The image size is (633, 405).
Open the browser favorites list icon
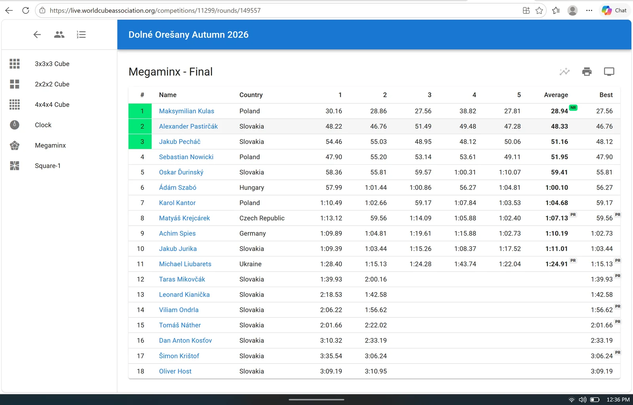556,11
